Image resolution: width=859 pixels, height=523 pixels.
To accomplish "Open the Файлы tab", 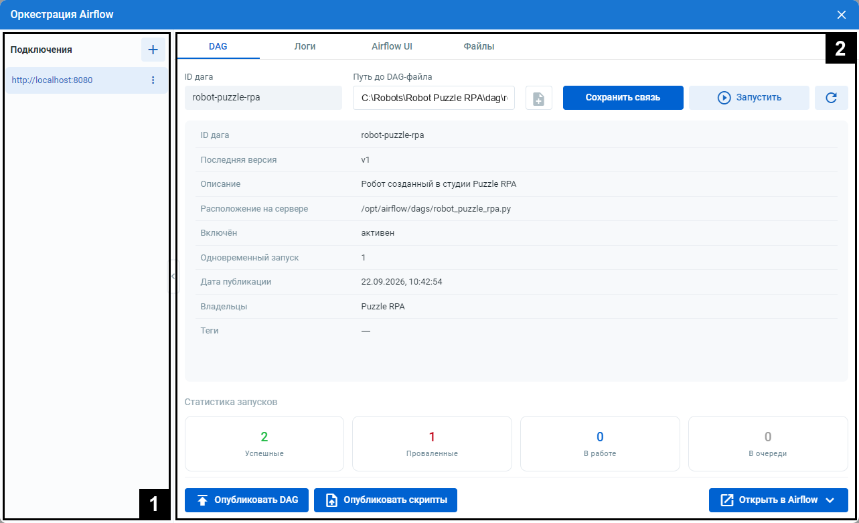I will (479, 47).
